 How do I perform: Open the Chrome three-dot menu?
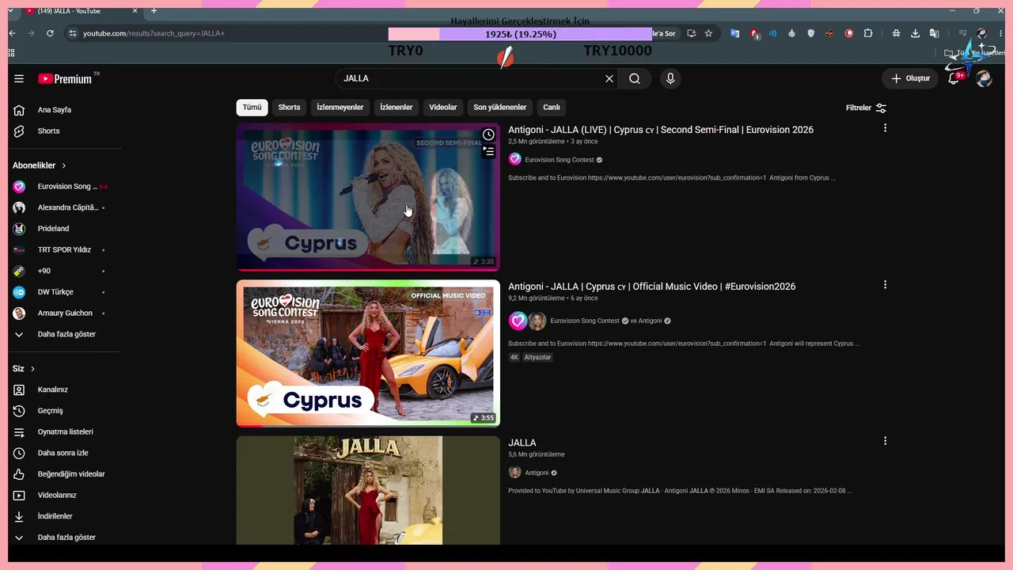pos(1000,33)
